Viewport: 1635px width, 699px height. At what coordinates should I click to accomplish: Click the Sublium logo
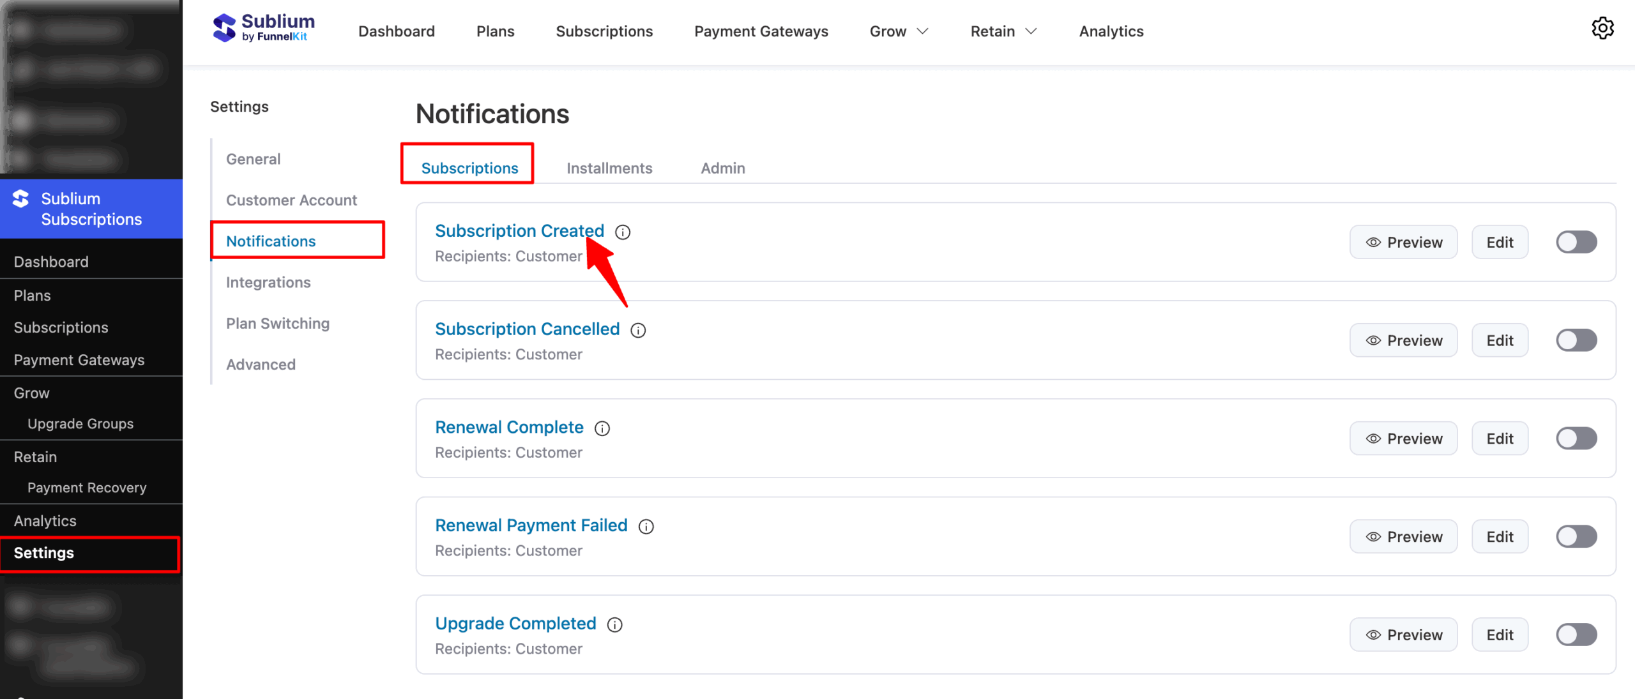point(262,27)
